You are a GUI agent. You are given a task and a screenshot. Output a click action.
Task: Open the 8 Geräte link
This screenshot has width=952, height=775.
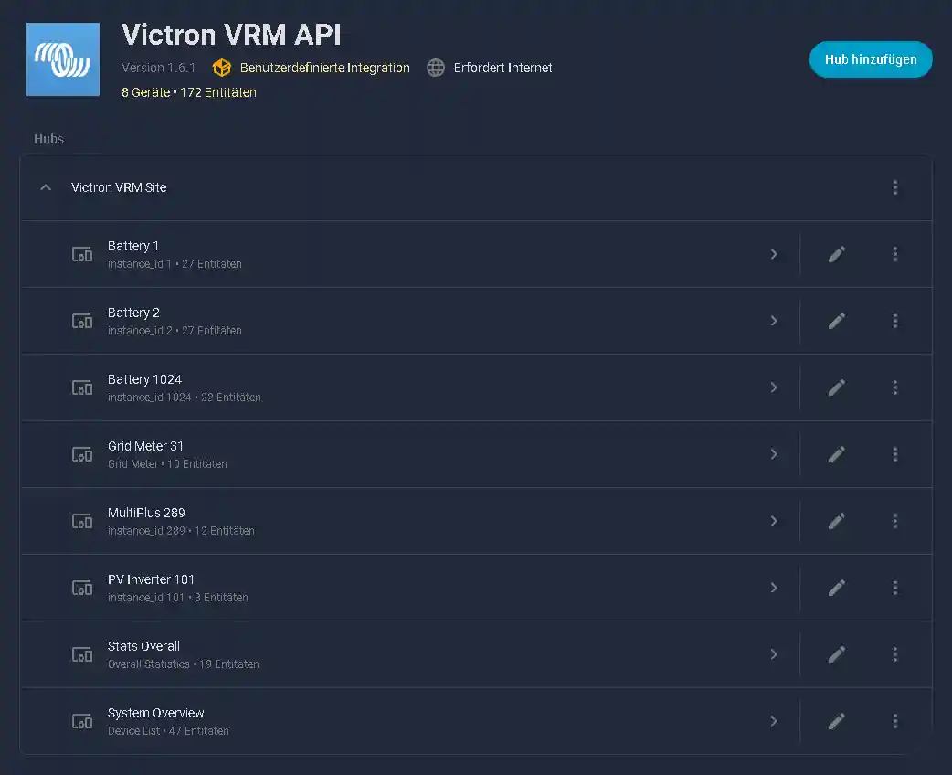pyautogui.click(x=145, y=92)
